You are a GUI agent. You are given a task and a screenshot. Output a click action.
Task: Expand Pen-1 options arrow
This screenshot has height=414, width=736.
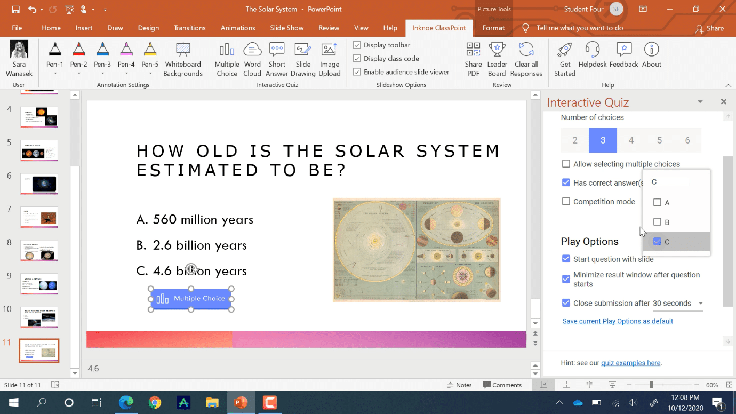[55, 74]
